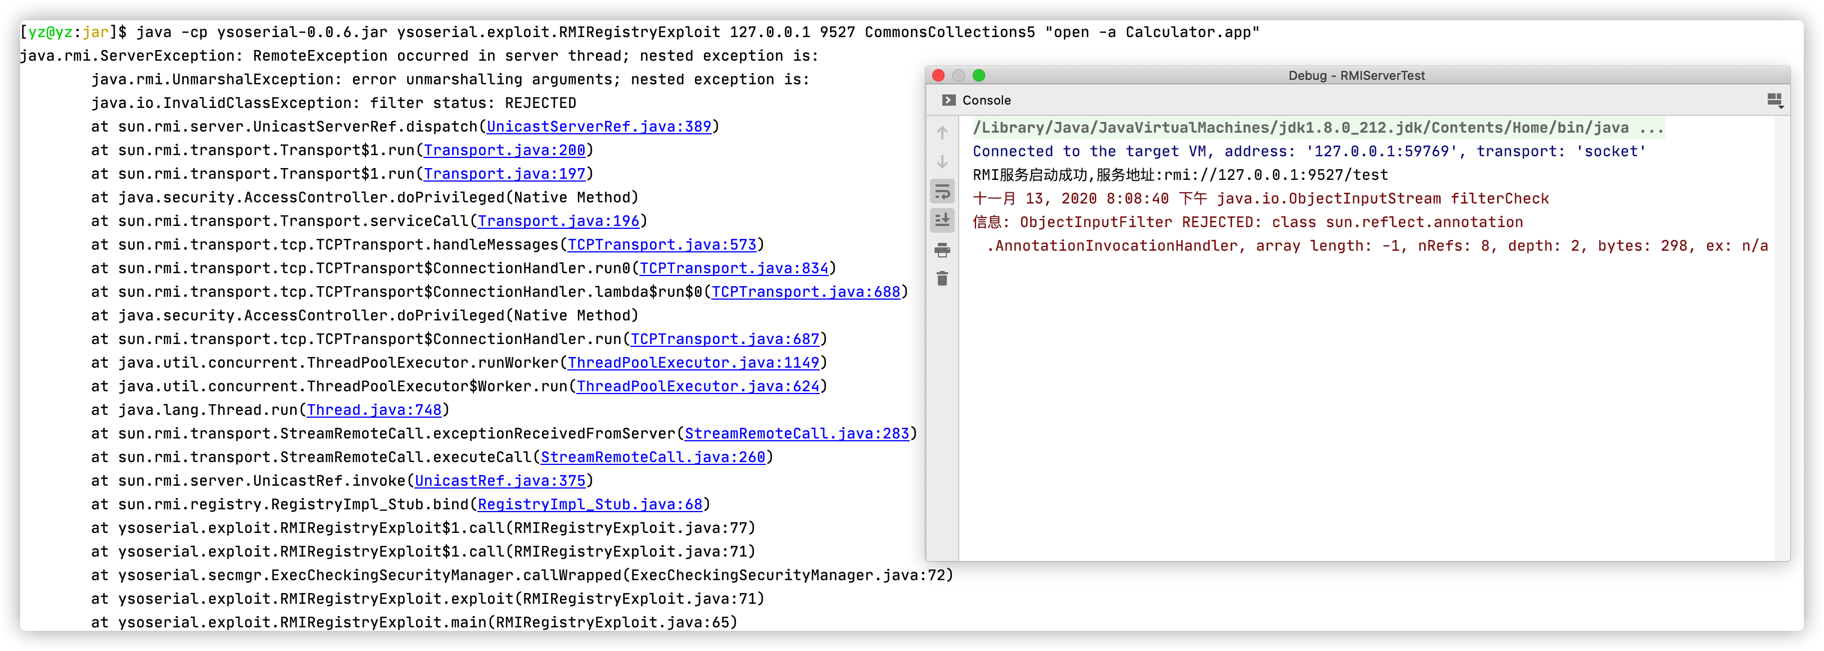Maximize the Debug window with green button
The height and width of the screenshot is (651, 1824).
tap(979, 76)
